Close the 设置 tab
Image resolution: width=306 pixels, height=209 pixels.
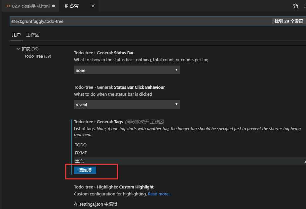point(93,6)
